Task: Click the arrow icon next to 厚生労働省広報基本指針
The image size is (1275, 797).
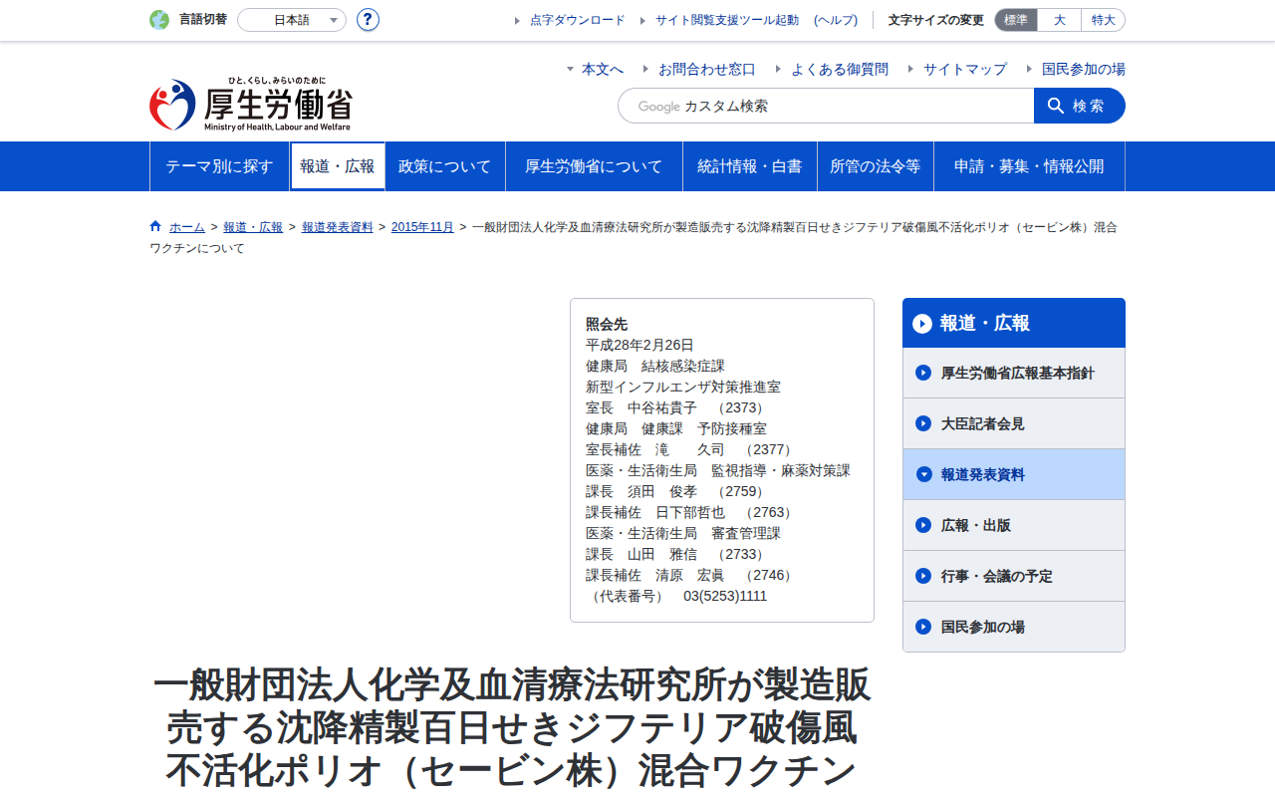Action: pyautogui.click(x=923, y=373)
